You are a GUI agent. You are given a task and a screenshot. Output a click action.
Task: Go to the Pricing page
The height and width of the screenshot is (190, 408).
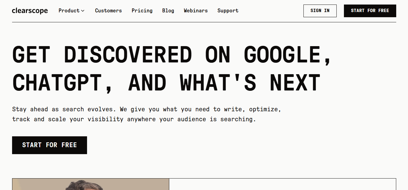[142, 11]
